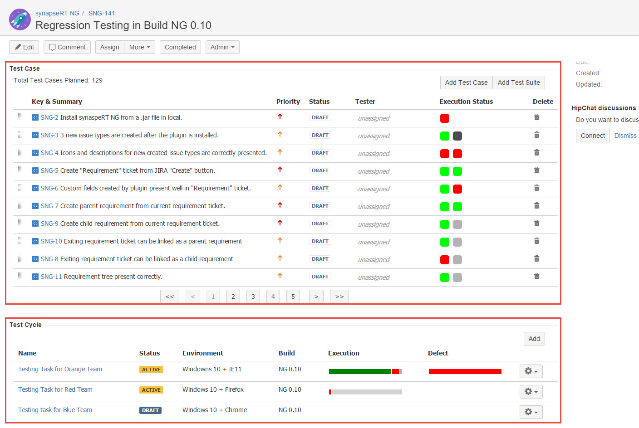Viewport: 639px width, 428px height.
Task: Dismiss the HipChat discussions prompt
Action: click(x=625, y=136)
